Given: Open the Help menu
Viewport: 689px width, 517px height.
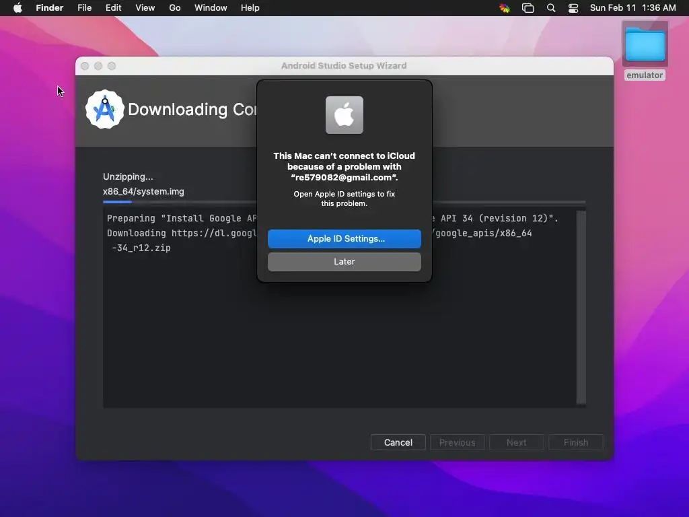Looking at the screenshot, I should 250,8.
